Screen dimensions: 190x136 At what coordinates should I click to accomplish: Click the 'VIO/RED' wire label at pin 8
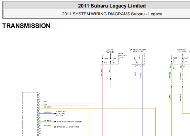coord(47,112)
